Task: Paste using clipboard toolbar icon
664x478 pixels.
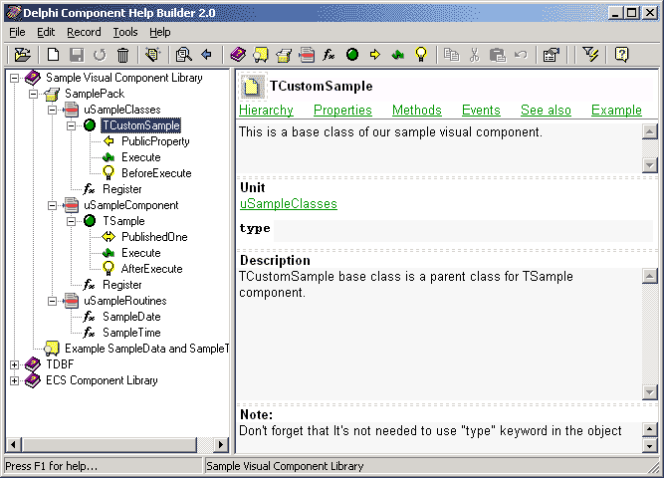Action: [498, 55]
